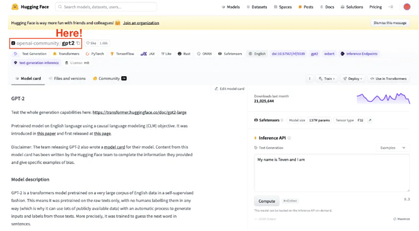The height and width of the screenshot is (231, 419).
Task: Switch to Files and versions tab
Action: [x=67, y=79]
